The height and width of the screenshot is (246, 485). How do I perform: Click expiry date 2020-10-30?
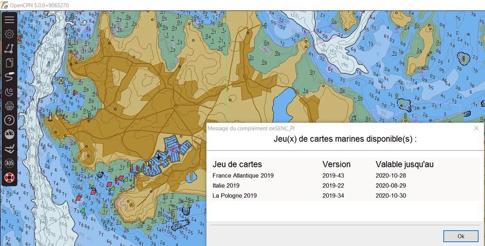coord(391,196)
